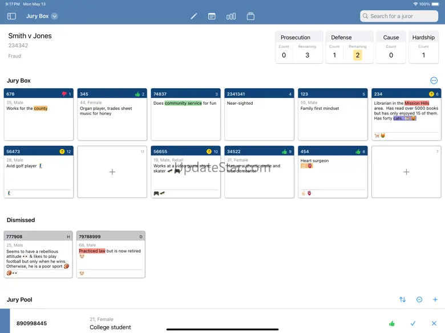Select case number 234342
Image resolution: width=445 pixels, height=333 pixels.
click(x=18, y=46)
